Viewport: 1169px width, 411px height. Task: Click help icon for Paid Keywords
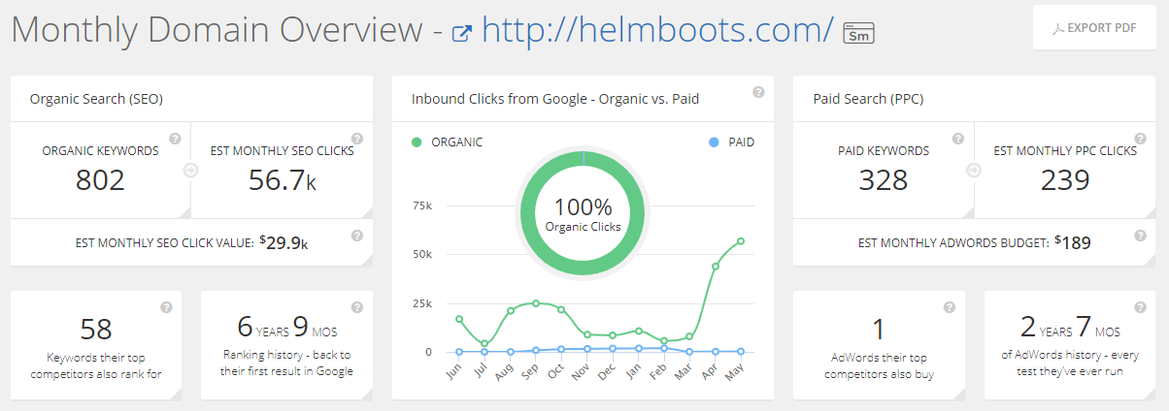click(x=957, y=139)
